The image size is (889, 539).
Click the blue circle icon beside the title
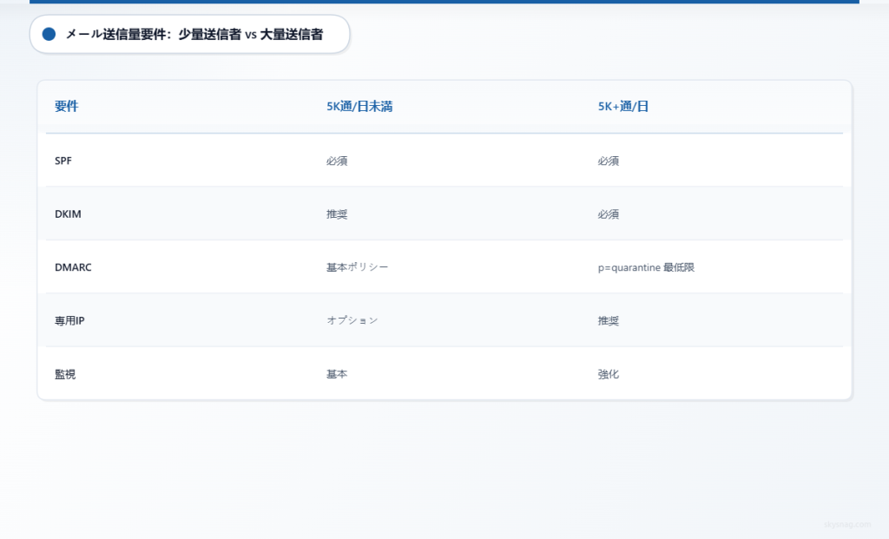point(49,34)
